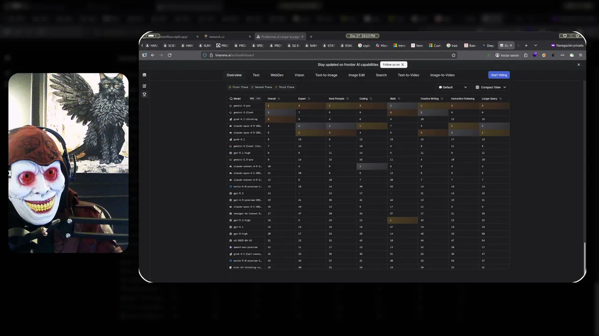This screenshot has width=599, height=336.
Task: Open the gemini-3-pro model row
Action: 369,106
